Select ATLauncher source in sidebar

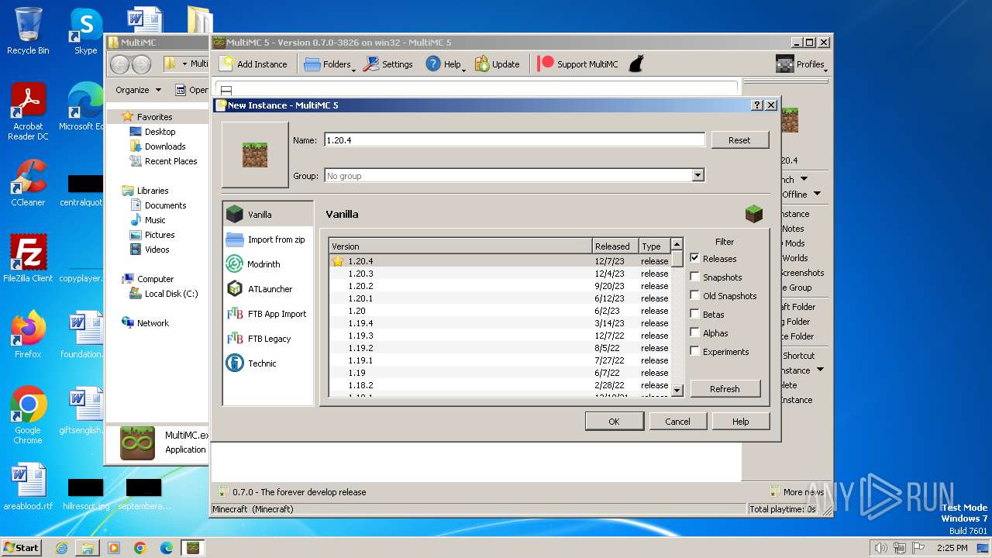268,289
